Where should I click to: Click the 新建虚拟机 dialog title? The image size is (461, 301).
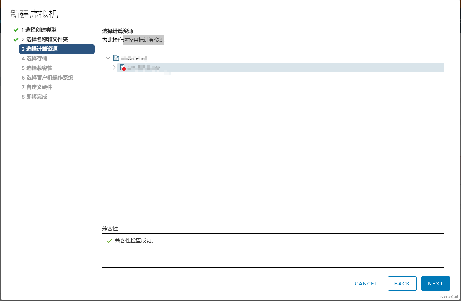[x=34, y=14]
